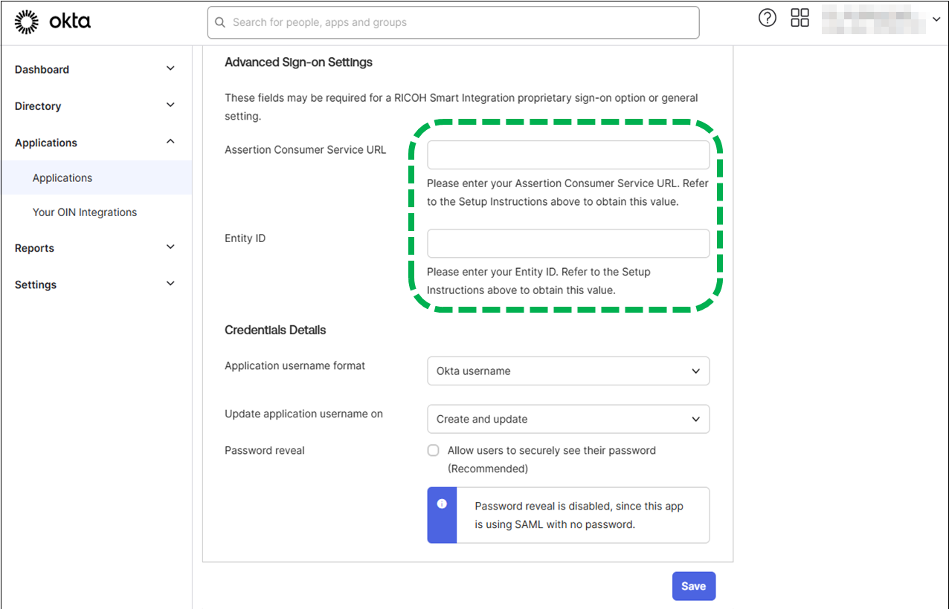
Task: Open the Application username format dropdown
Action: [567, 371]
